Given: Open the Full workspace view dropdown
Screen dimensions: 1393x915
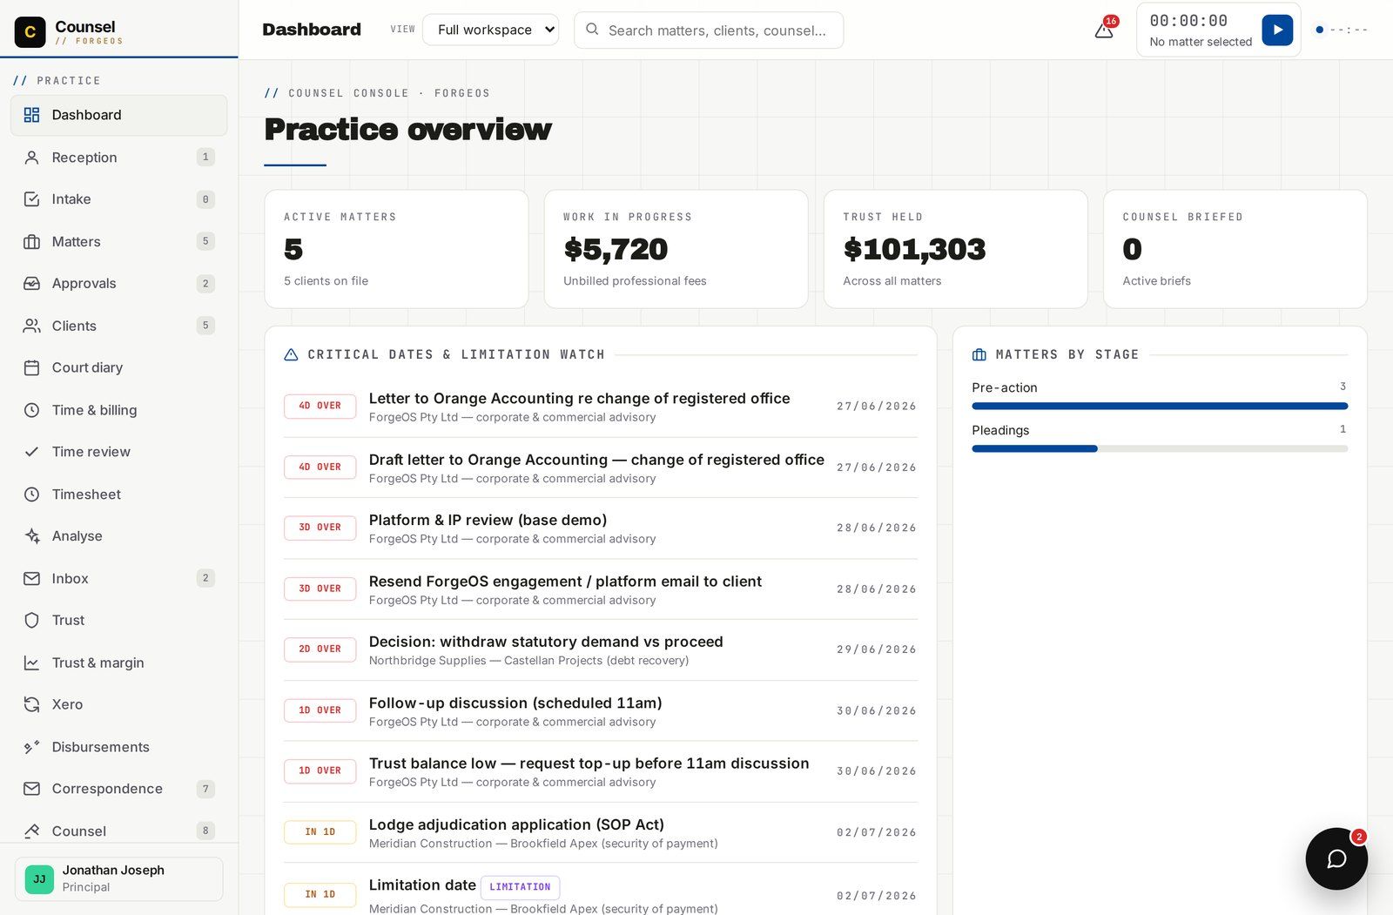Looking at the screenshot, I should (x=491, y=30).
